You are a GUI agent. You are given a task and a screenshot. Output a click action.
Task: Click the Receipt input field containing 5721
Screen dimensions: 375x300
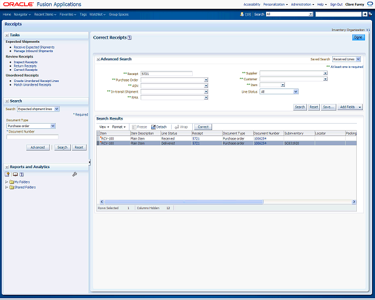point(166,73)
